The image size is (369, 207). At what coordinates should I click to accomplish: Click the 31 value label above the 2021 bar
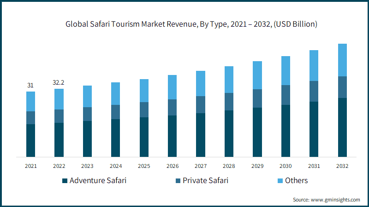pyautogui.click(x=30, y=85)
